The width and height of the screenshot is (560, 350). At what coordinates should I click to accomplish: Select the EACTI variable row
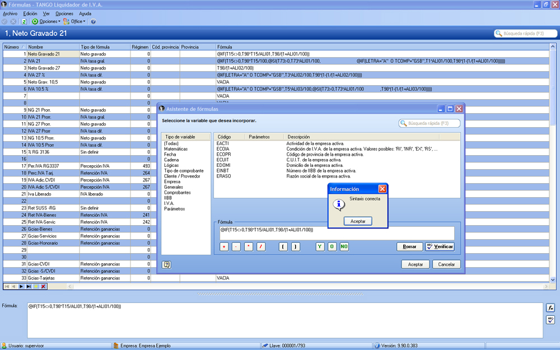coord(337,143)
